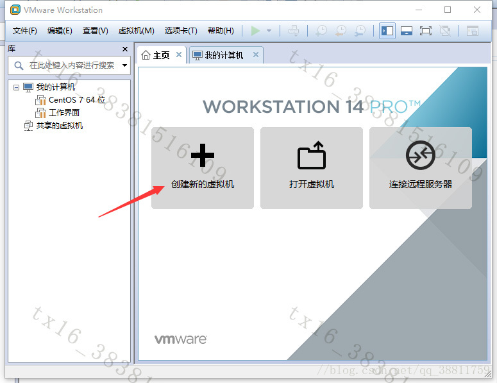497x383 pixels.
Task: Click the console view toolbar icon
Action: pyautogui.click(x=472, y=31)
